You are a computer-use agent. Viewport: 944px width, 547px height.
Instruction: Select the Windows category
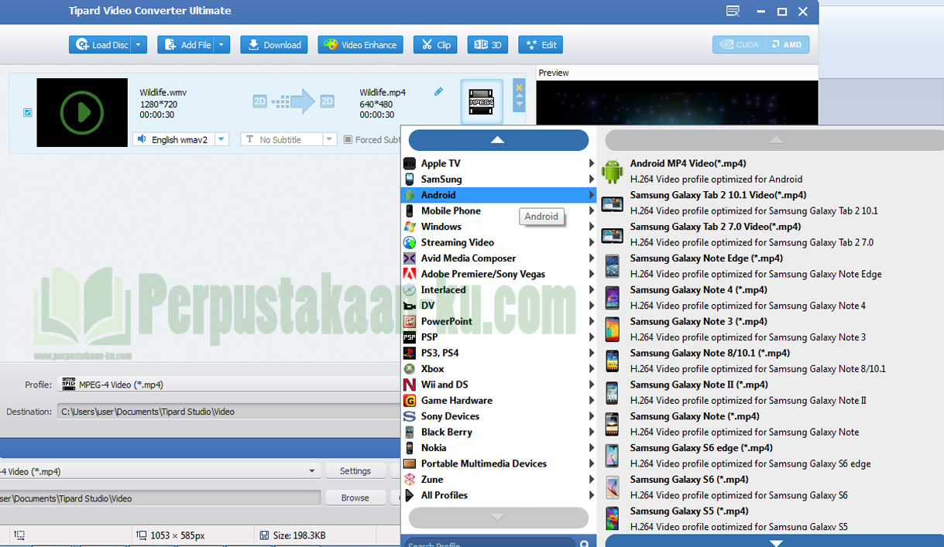(x=499, y=227)
